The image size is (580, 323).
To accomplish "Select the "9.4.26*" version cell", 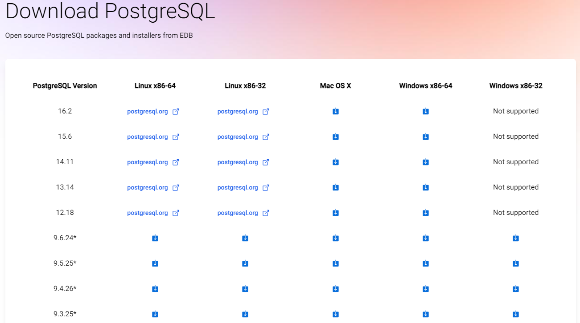I will point(65,289).
